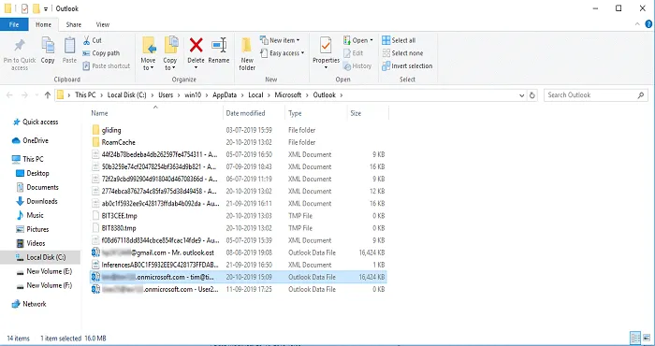Click Select none
Viewport: 655px width, 346px height.
coord(402,53)
